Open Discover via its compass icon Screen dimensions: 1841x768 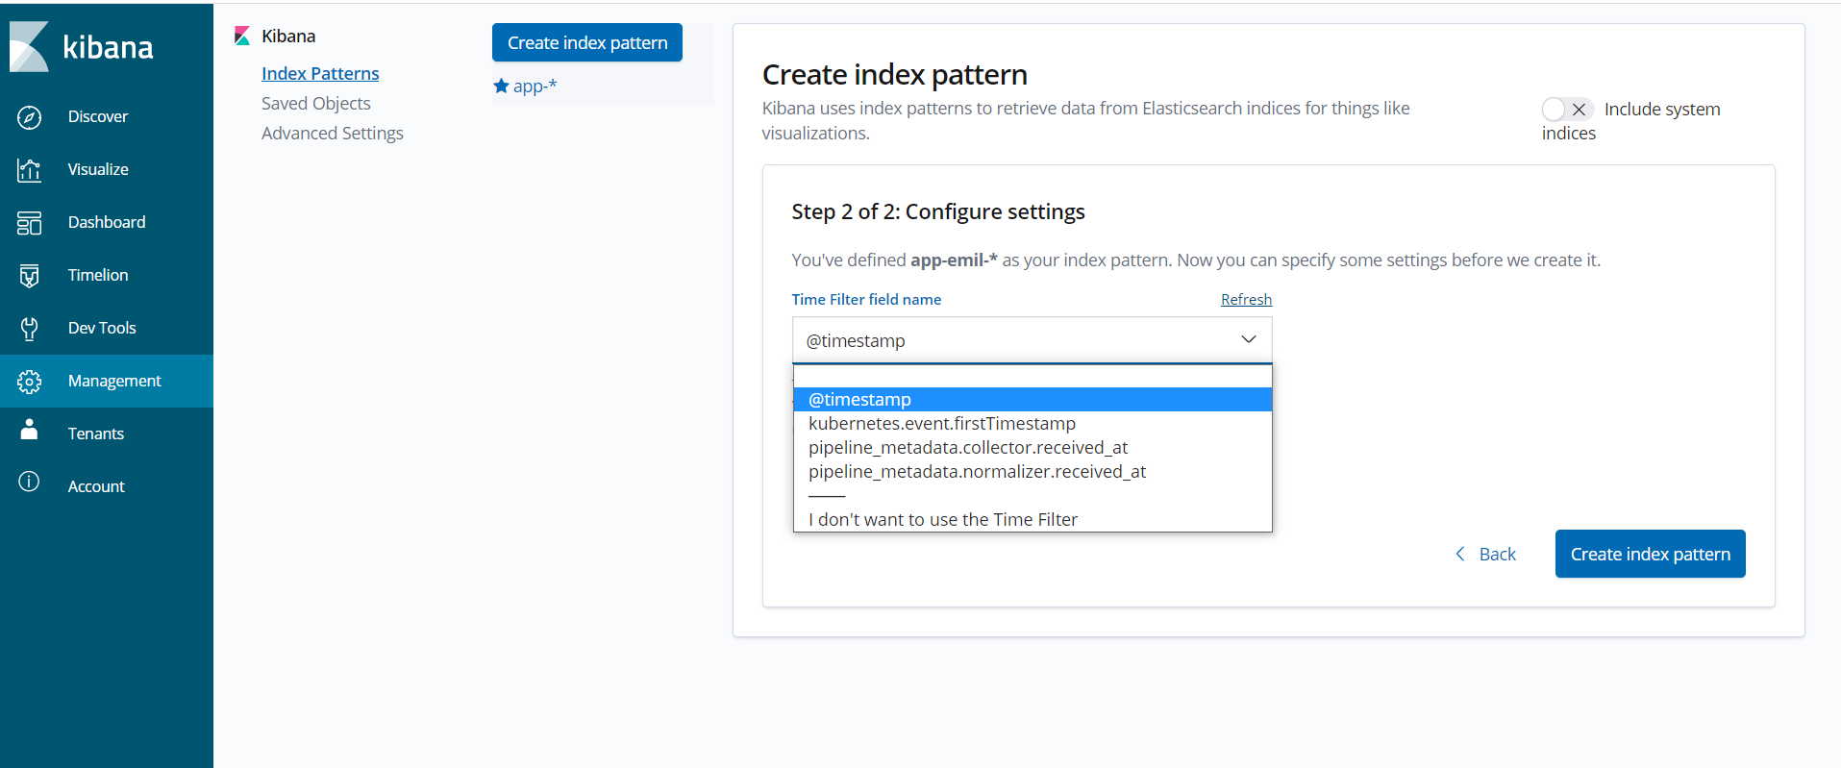pyautogui.click(x=30, y=117)
